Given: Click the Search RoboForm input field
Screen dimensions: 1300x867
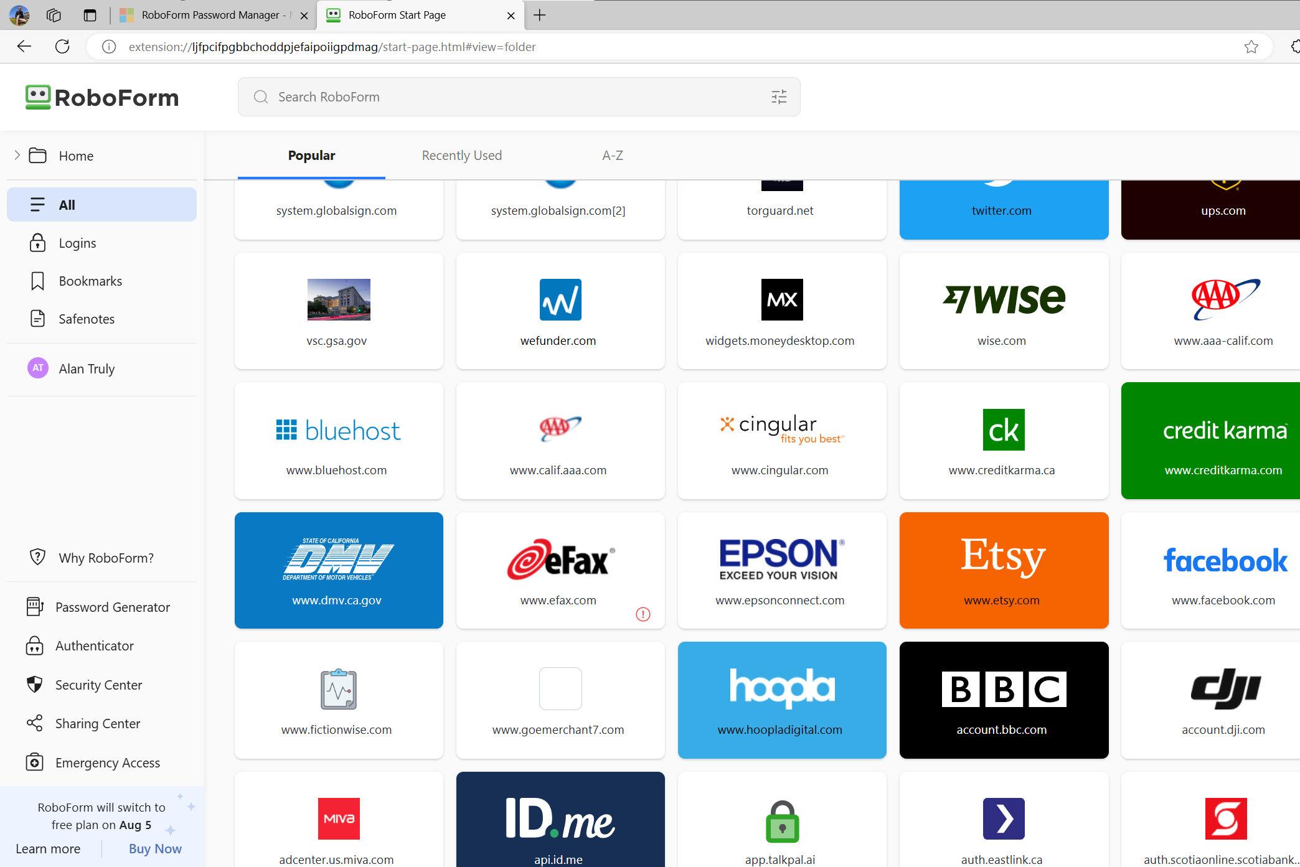Looking at the screenshot, I should [x=518, y=96].
